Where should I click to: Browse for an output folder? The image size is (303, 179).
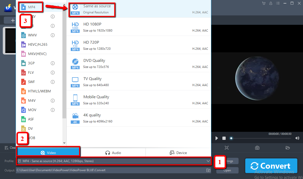(208, 170)
